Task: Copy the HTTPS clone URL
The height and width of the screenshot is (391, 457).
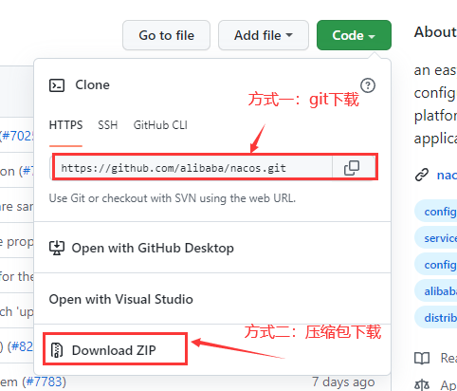Action: pyautogui.click(x=352, y=168)
